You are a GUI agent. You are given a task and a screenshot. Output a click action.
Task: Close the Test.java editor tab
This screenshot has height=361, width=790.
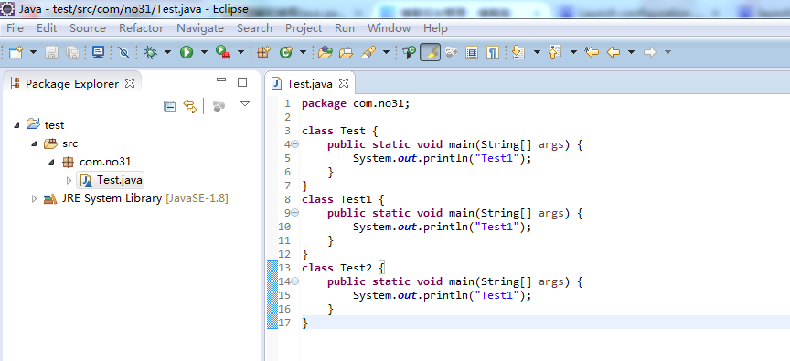point(343,83)
